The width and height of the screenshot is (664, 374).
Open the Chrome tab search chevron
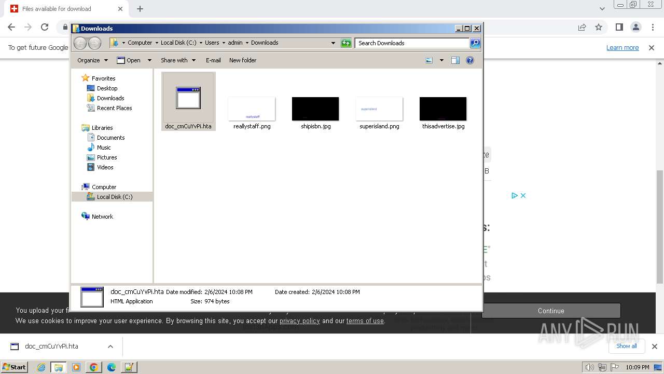pos(602,9)
